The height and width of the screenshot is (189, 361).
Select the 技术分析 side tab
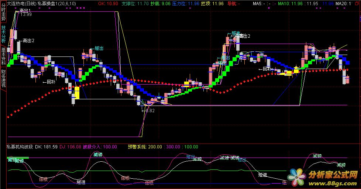point(3,34)
